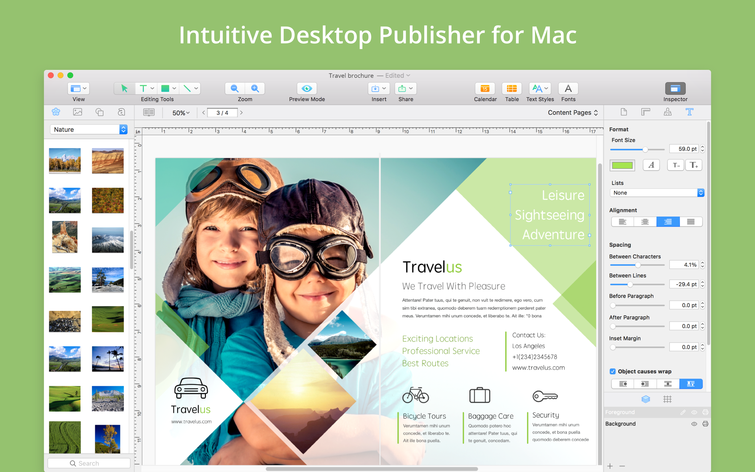Screen dimensions: 755x472
Task: Switch to the Layers view icon
Action: tap(646, 399)
